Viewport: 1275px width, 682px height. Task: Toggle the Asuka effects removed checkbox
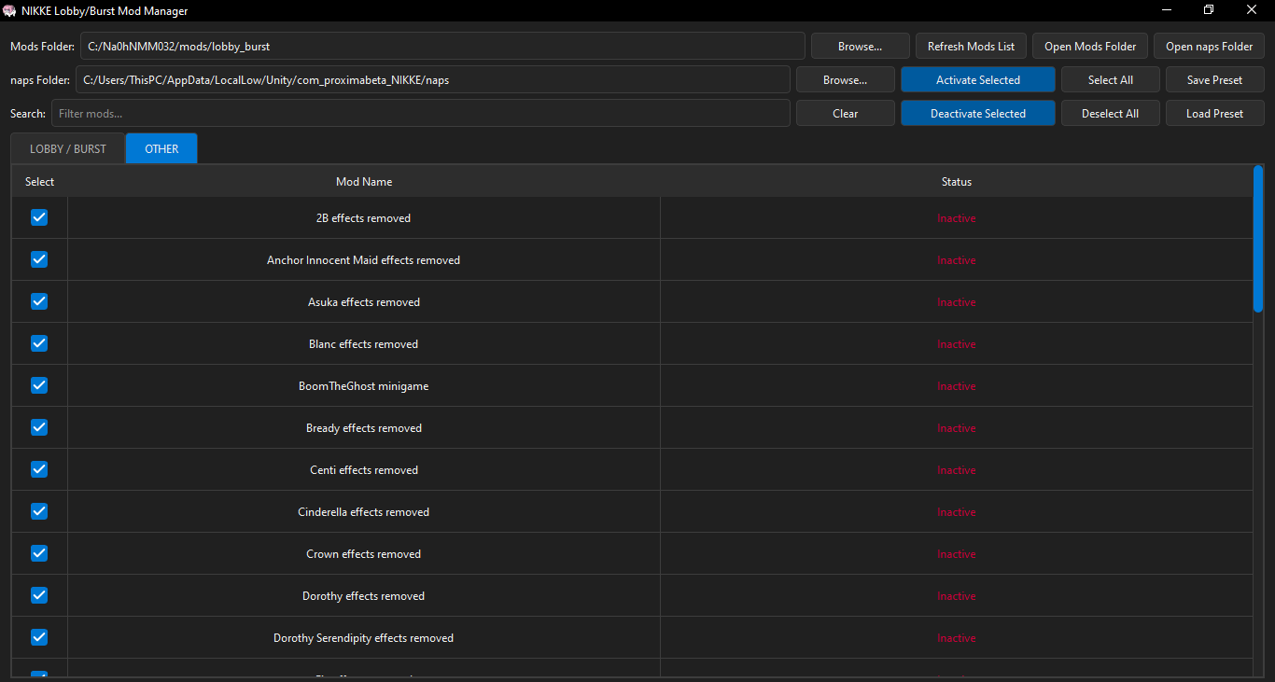(x=38, y=300)
